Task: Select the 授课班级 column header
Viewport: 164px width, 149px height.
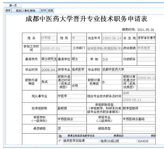Action: tap(118, 136)
